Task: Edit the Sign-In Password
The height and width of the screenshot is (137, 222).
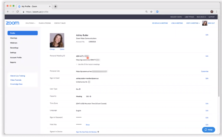Action: tap(207, 118)
